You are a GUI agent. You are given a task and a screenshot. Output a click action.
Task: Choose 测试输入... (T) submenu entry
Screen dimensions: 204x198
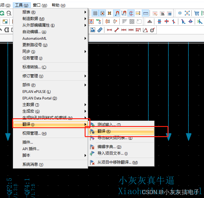coord(121,125)
